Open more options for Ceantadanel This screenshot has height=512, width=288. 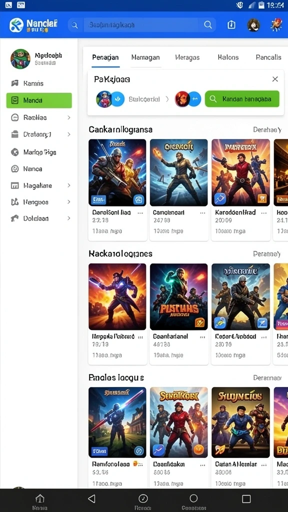pyautogui.click(x=202, y=336)
